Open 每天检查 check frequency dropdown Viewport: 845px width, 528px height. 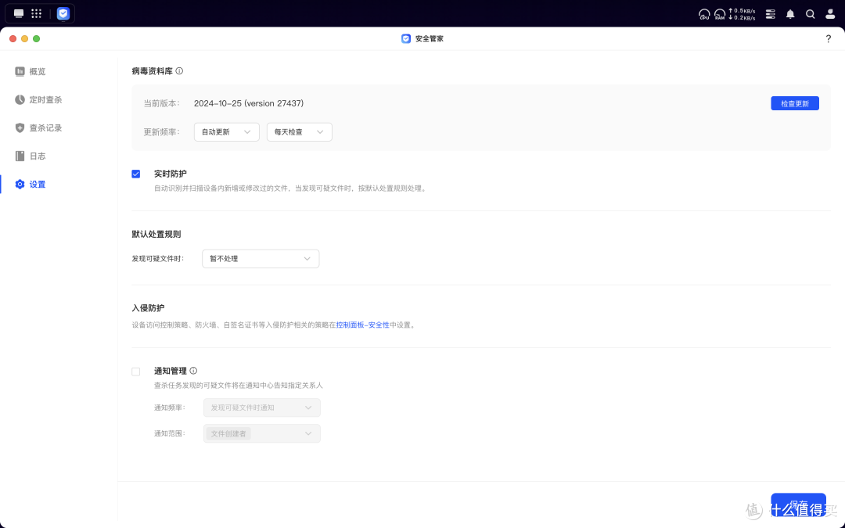(299, 132)
